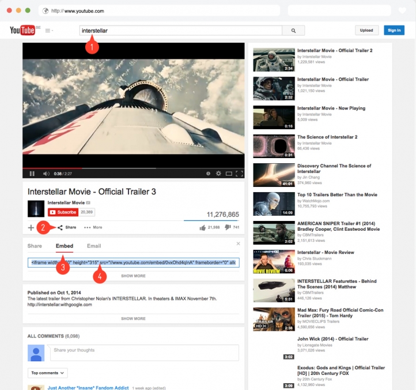This screenshot has width=416, height=390.
Task: Click by WatchMojo.com channel link
Action: coord(313,201)
